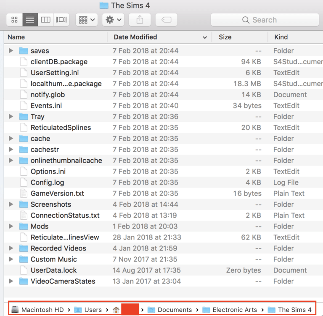
Task: Select the GameVersion.txt file icon
Action: [x=24, y=193]
